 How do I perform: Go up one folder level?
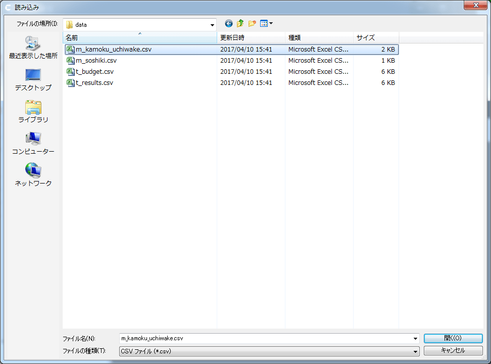(240, 24)
